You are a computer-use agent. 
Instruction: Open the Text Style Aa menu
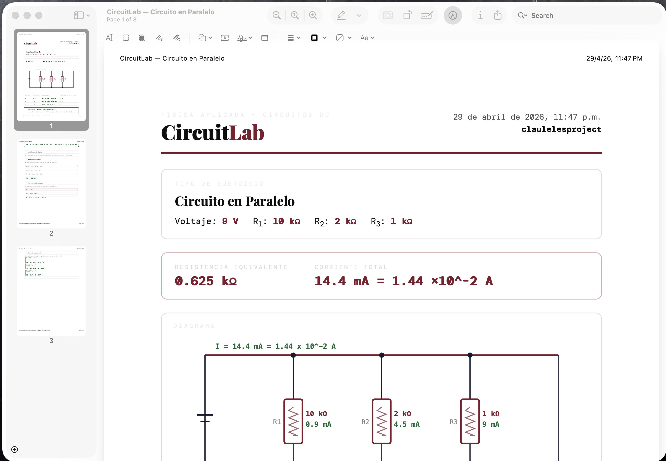(x=367, y=38)
